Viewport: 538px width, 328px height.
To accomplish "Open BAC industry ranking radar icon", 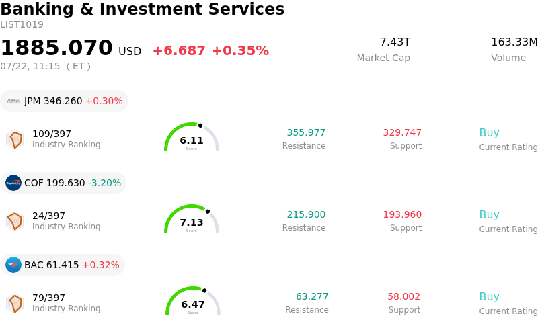I will [15, 303].
